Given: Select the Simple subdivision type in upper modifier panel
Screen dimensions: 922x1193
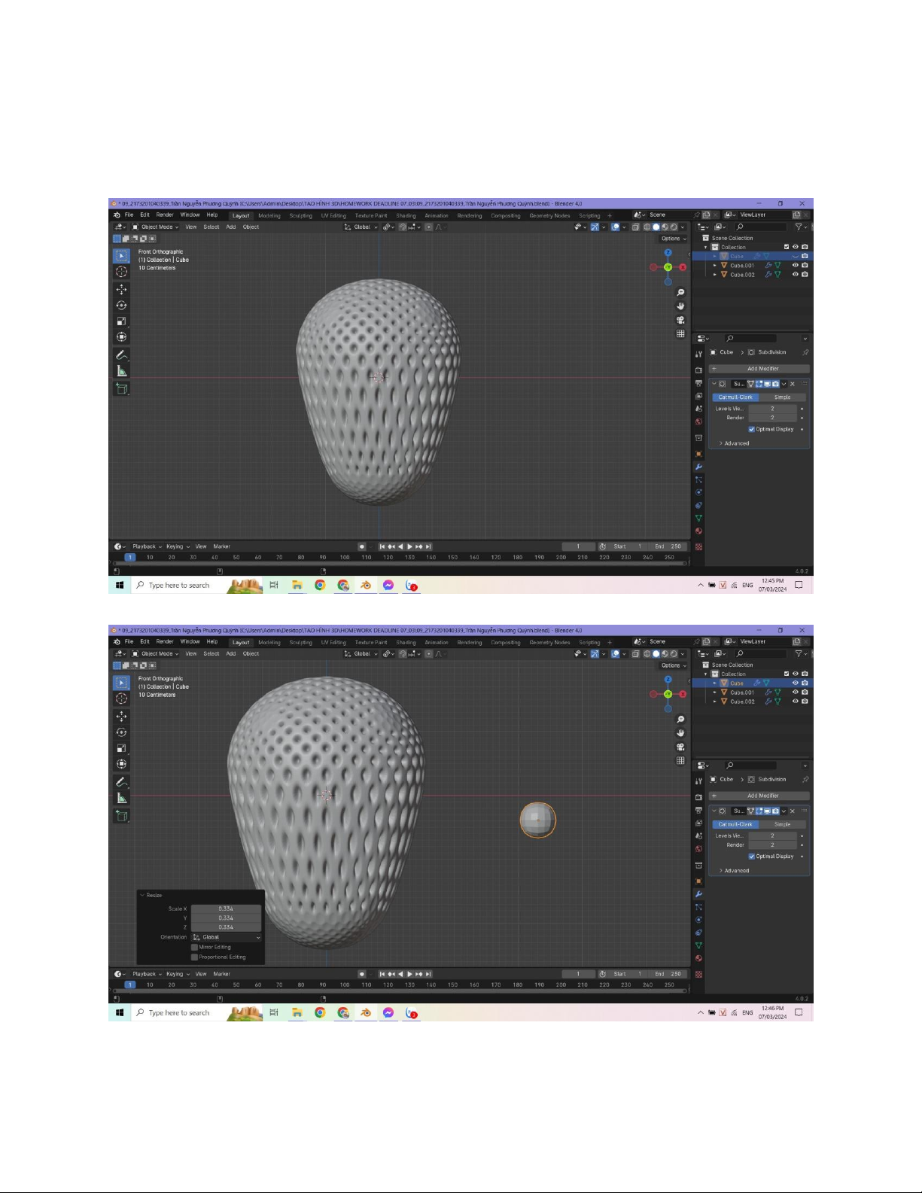Looking at the screenshot, I should (782, 397).
